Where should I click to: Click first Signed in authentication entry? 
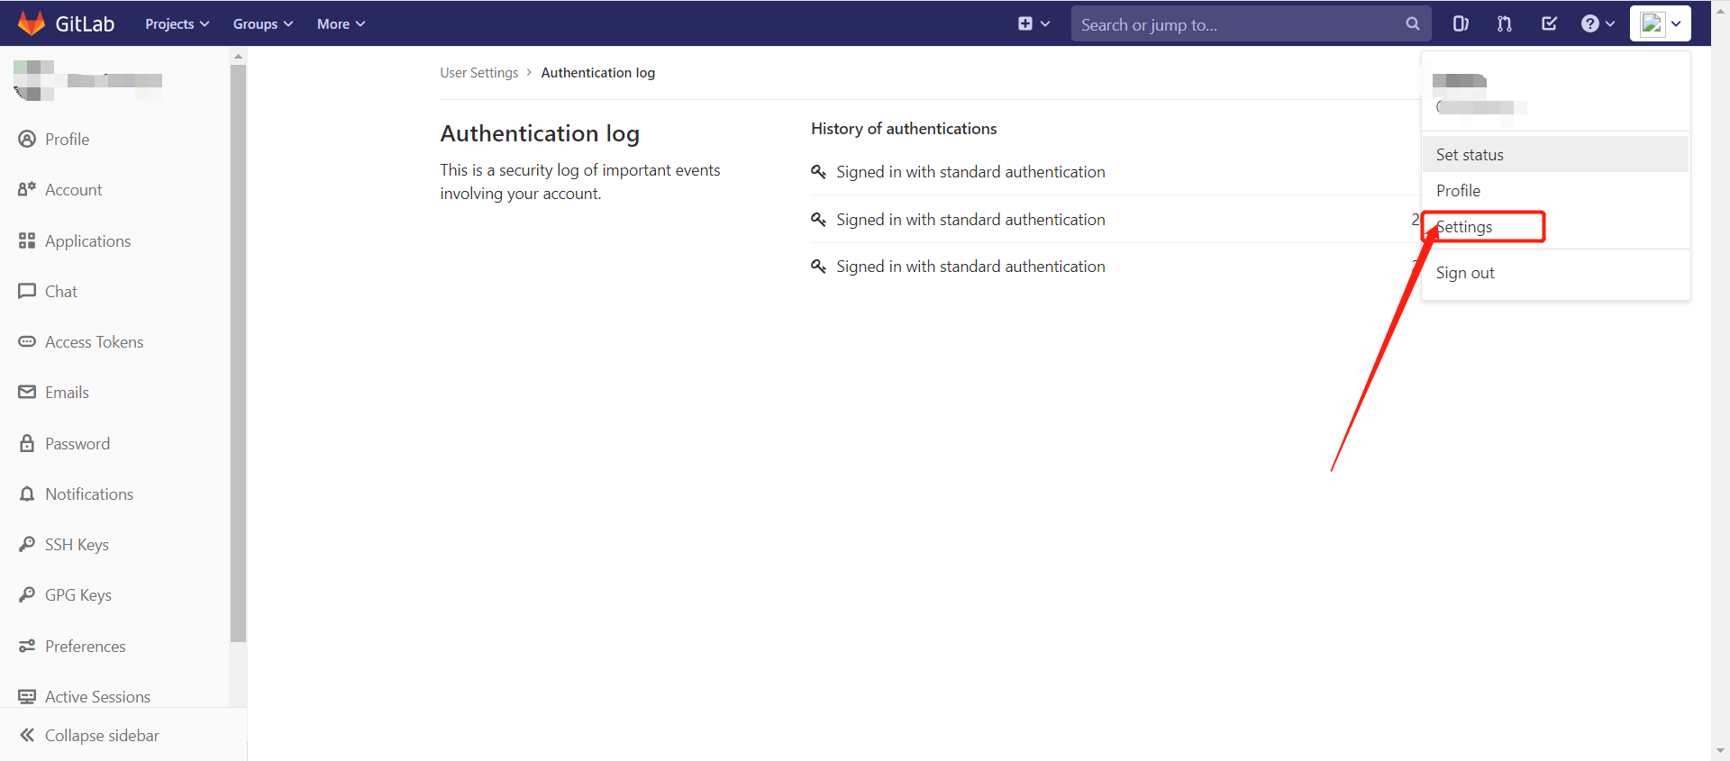[970, 172]
